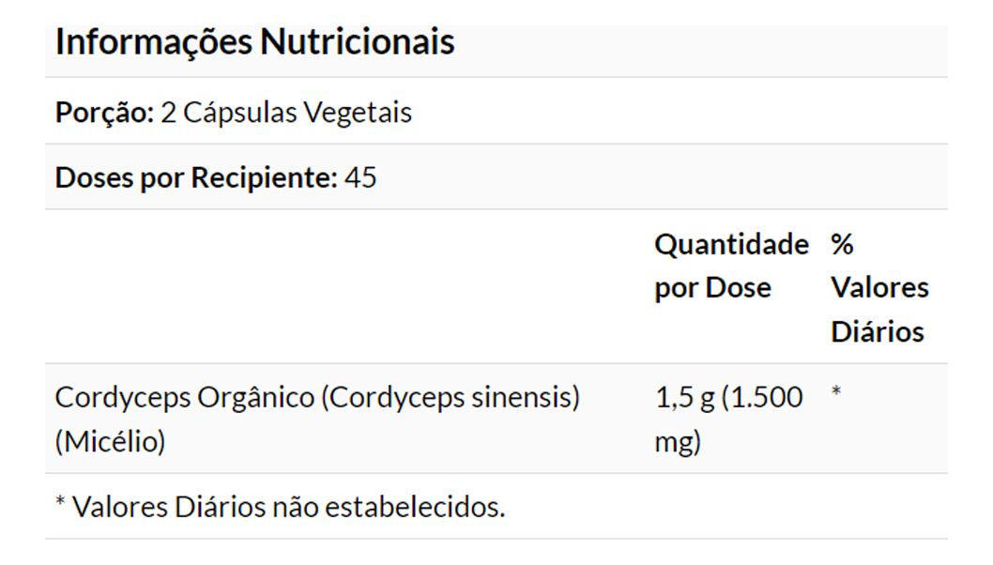Click the 'Doses por Recipiente:' label

[196, 177]
